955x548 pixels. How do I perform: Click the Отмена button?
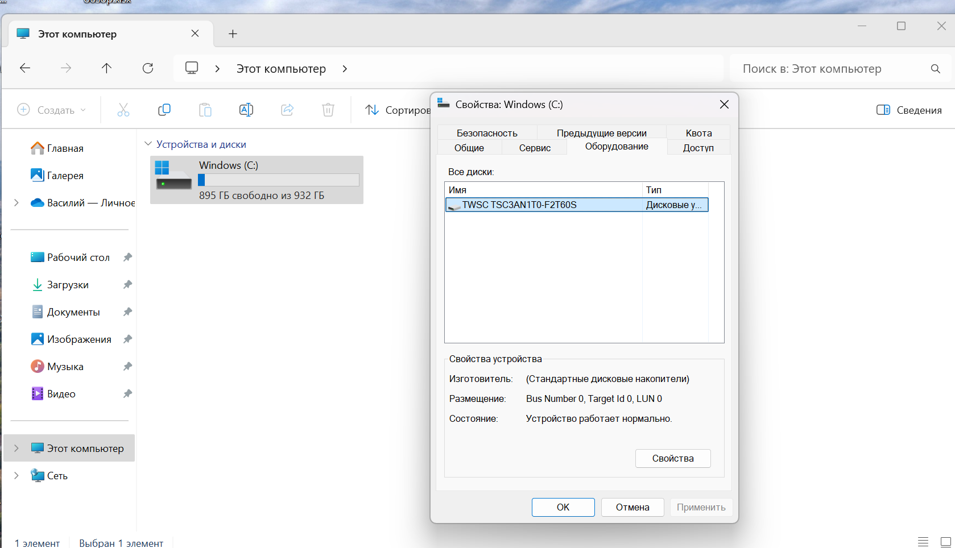(x=632, y=507)
